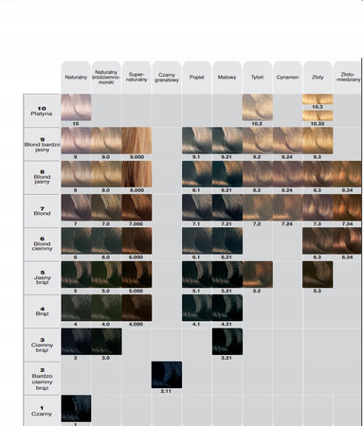Choose swatch 7.24 Cynamon
The image size is (363, 426).
coord(288,207)
